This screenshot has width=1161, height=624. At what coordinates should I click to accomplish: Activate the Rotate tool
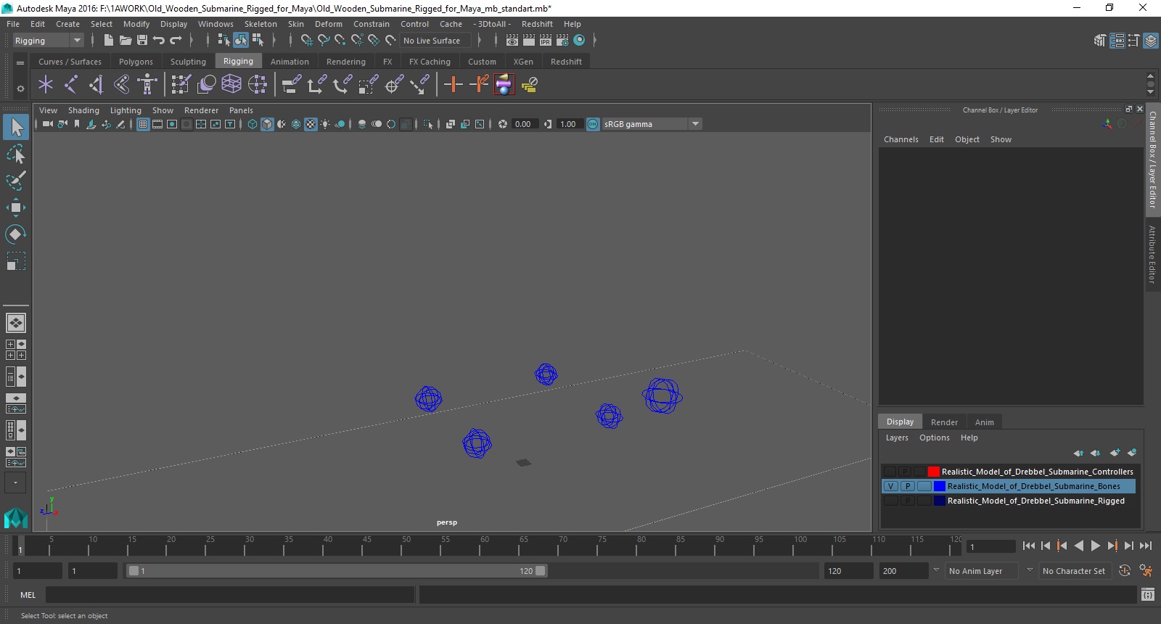[16, 234]
